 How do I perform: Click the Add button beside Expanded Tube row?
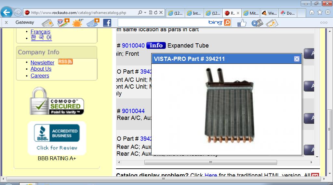pyautogui.click(x=309, y=54)
